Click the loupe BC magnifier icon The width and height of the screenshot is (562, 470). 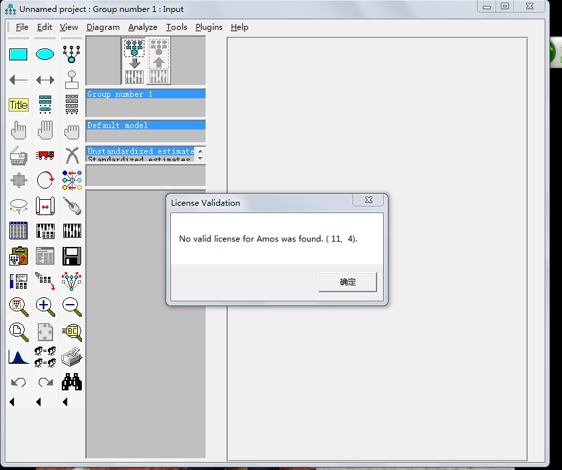(x=72, y=332)
